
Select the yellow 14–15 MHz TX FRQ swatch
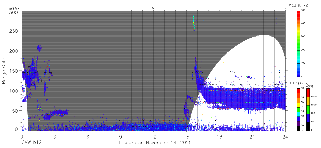[298, 105]
